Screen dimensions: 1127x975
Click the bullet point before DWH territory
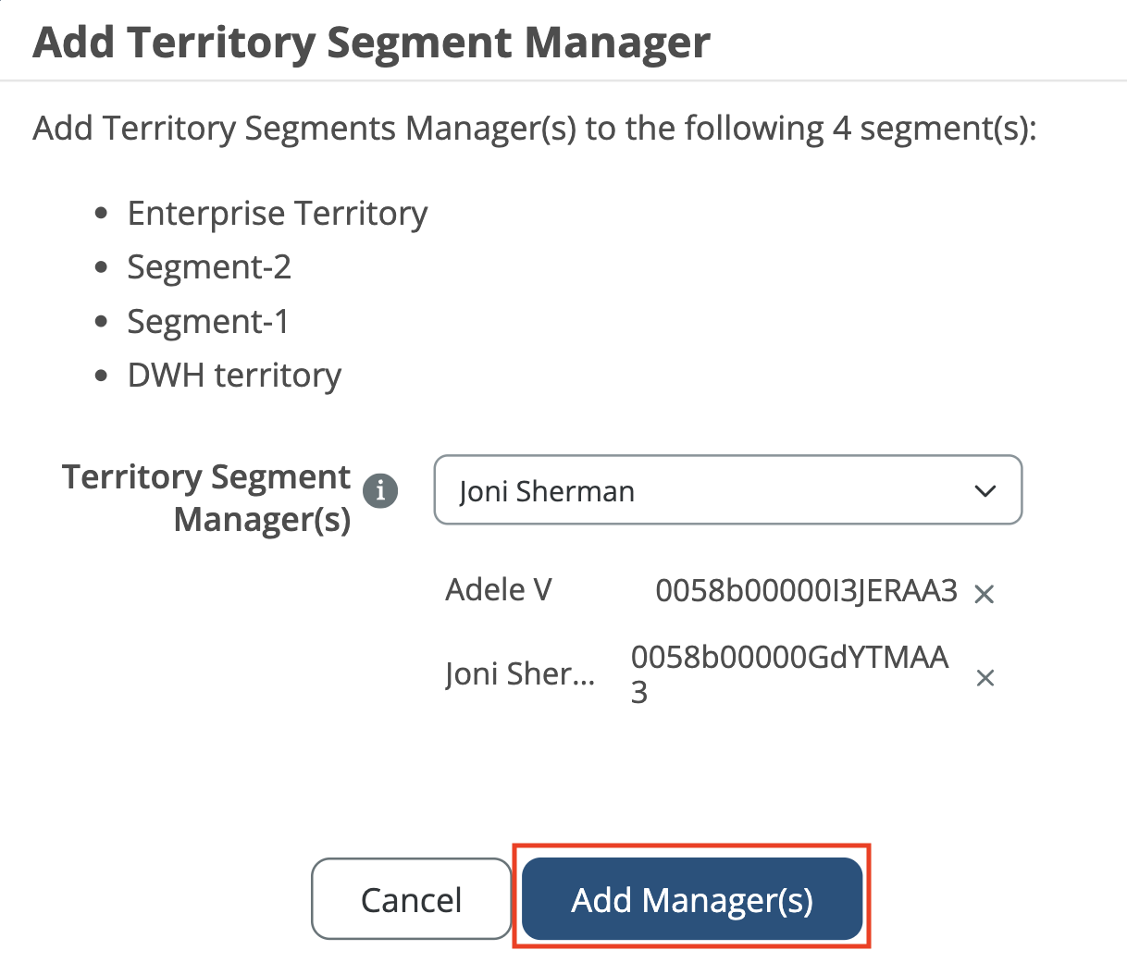pyautogui.click(x=102, y=376)
